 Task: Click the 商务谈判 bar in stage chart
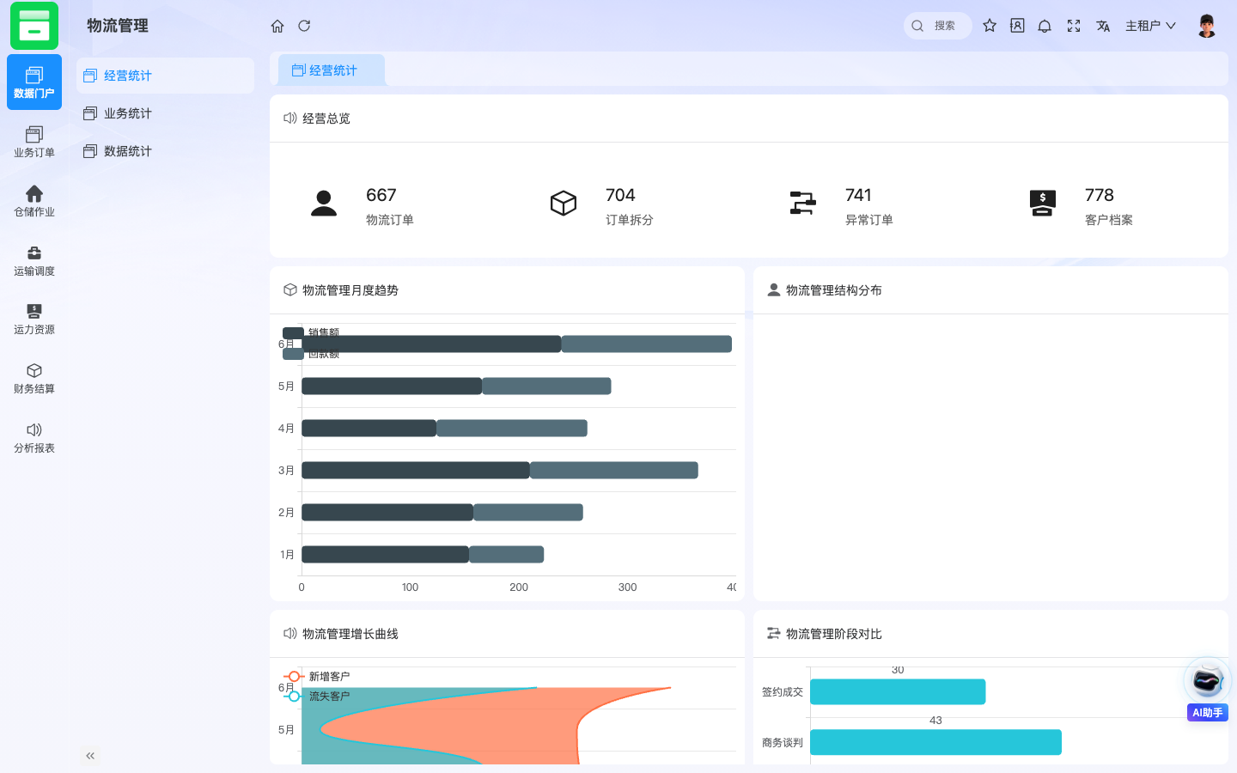[935, 742]
